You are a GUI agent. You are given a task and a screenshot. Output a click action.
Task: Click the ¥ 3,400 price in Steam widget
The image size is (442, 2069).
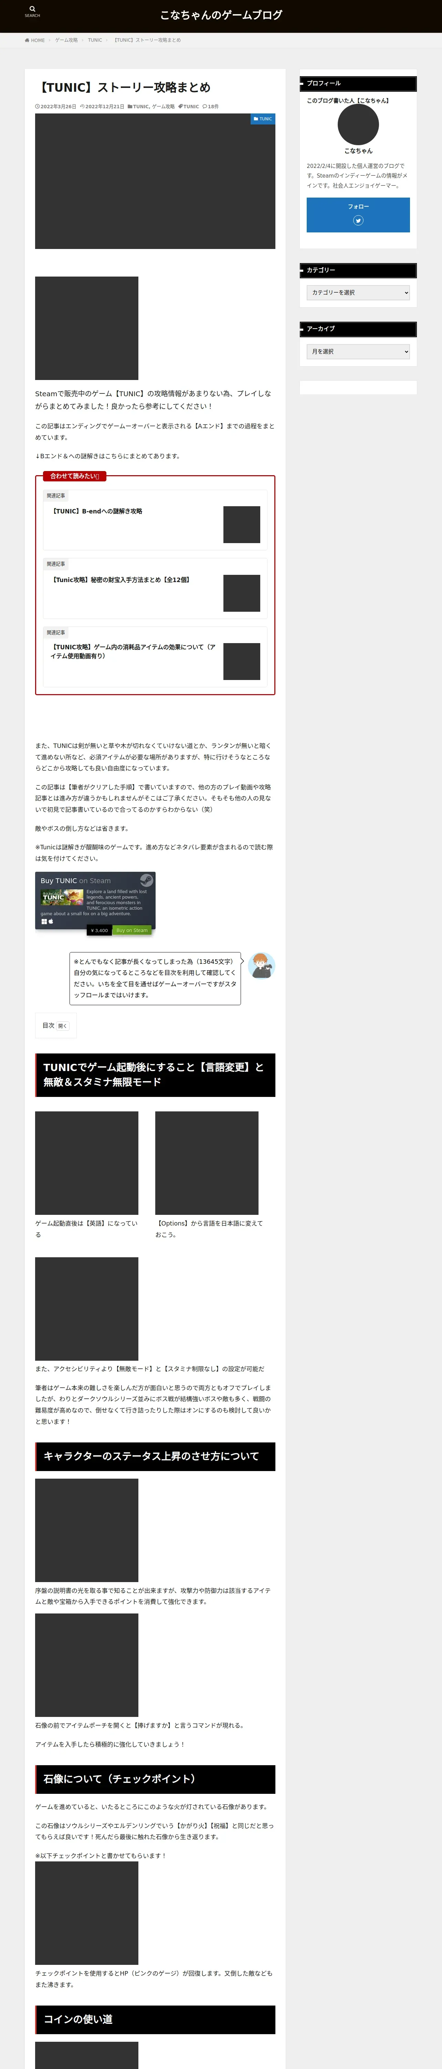[x=99, y=930]
